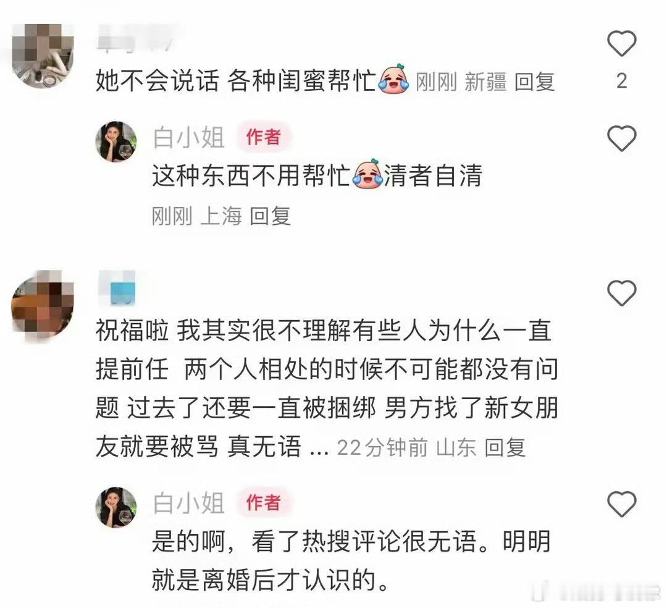667x608 pixels.
Task: Open the pixelated avatar of the first commenter
Action: tap(42, 56)
